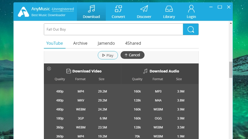Open the Discover section

(x=144, y=12)
